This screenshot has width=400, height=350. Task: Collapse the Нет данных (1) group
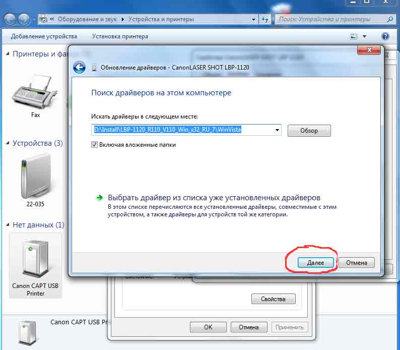tap(8, 224)
